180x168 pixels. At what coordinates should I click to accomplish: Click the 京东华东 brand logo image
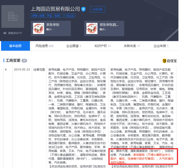(38, 28)
